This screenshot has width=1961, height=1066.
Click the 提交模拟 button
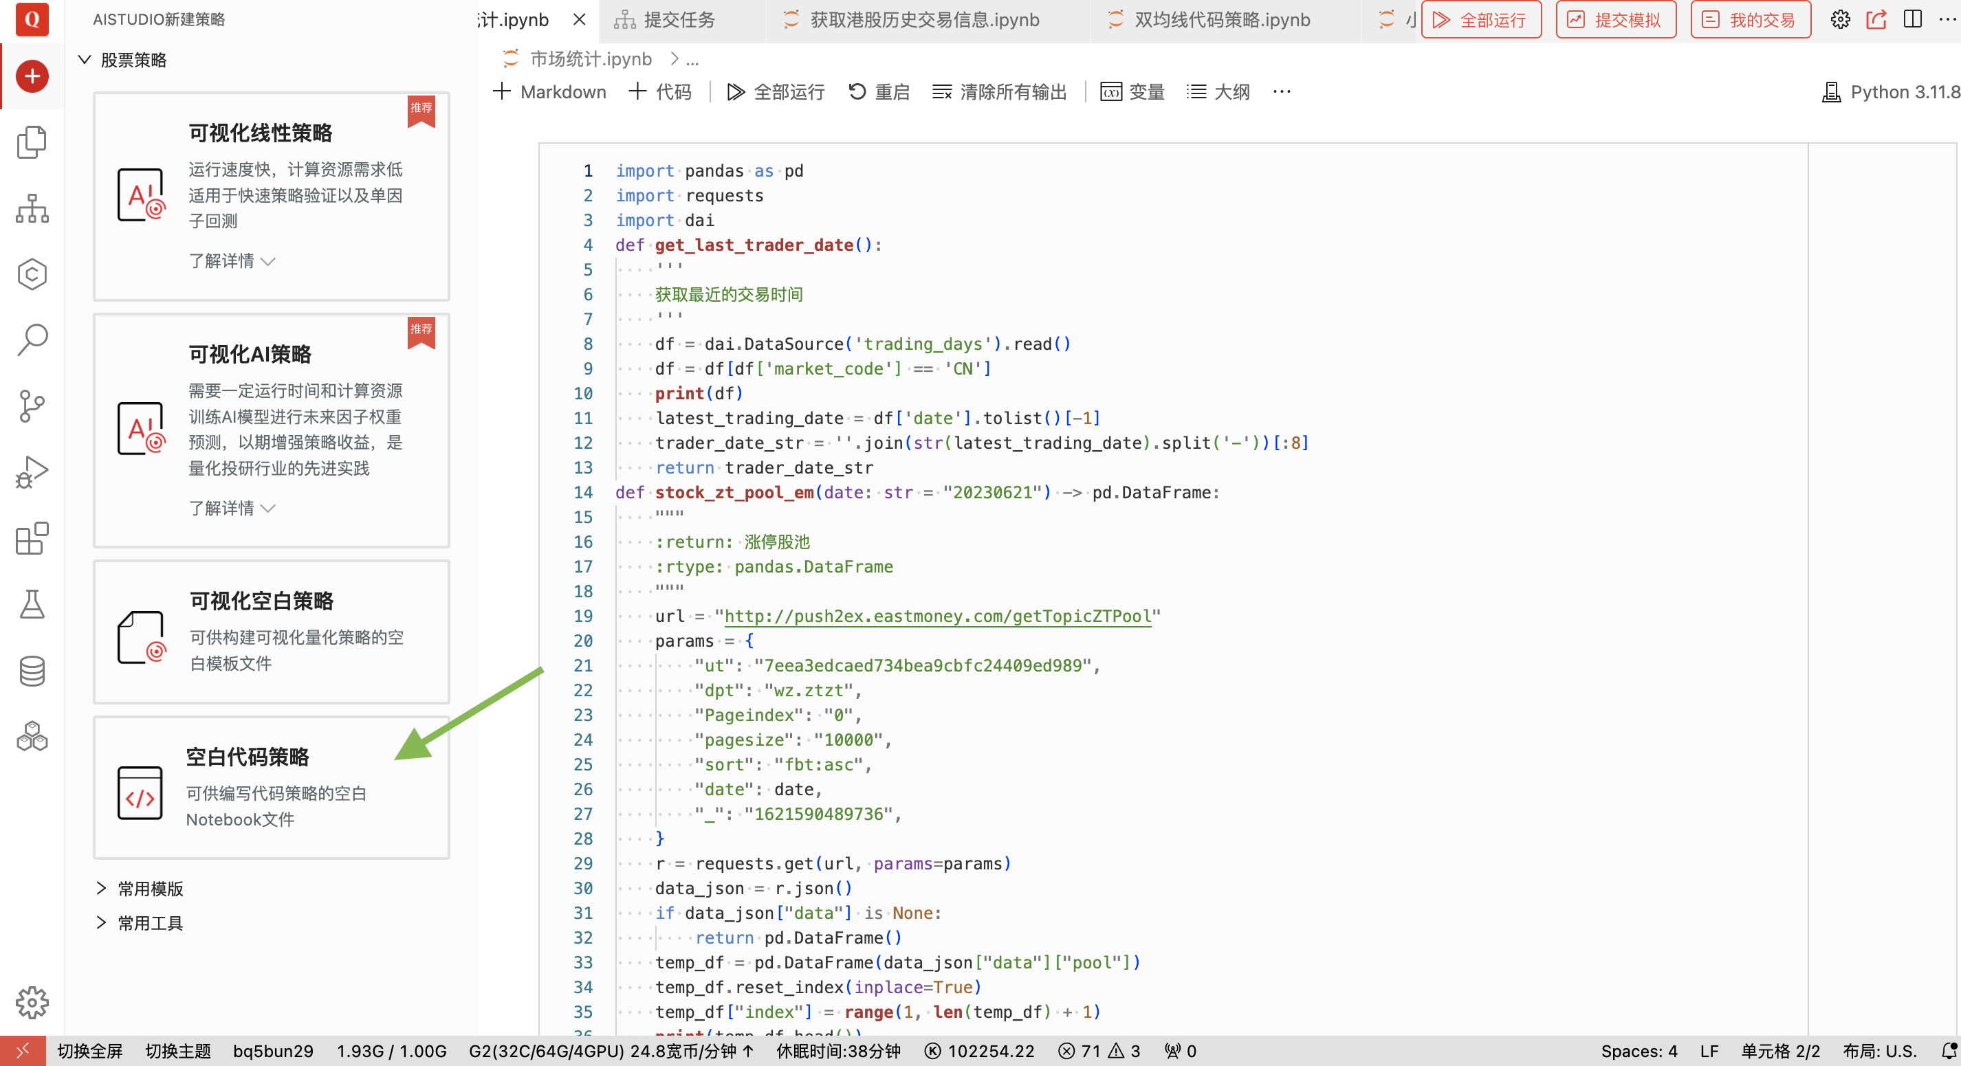pos(1615,20)
